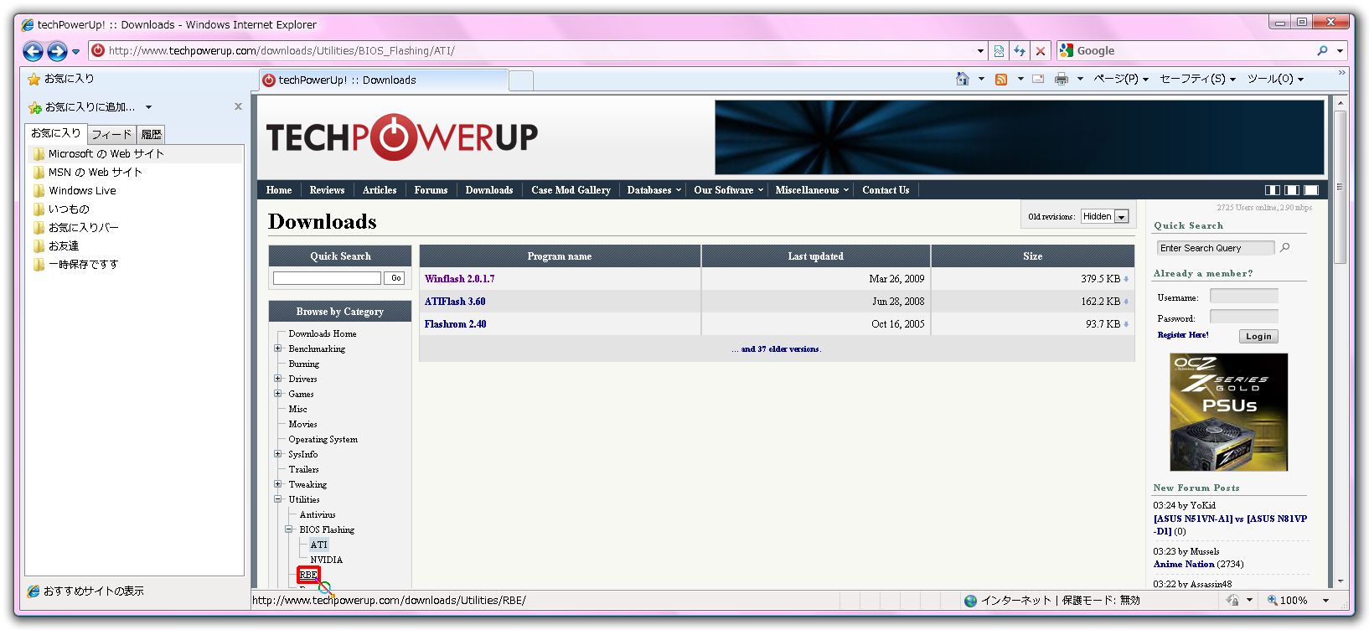Open the ツール(O) toolbar menu
Viewport: 1369px width, 630px height.
coord(1275,79)
